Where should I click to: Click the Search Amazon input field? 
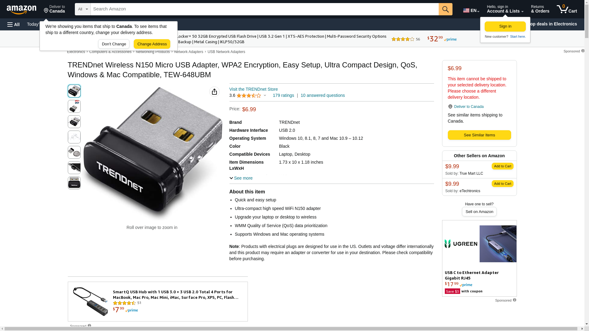click(x=264, y=9)
